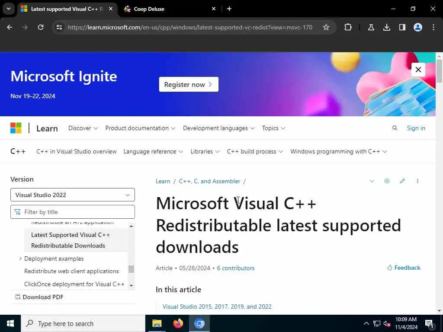443x332 pixels.
Task: Show hidden system tray icons
Action: point(366,323)
